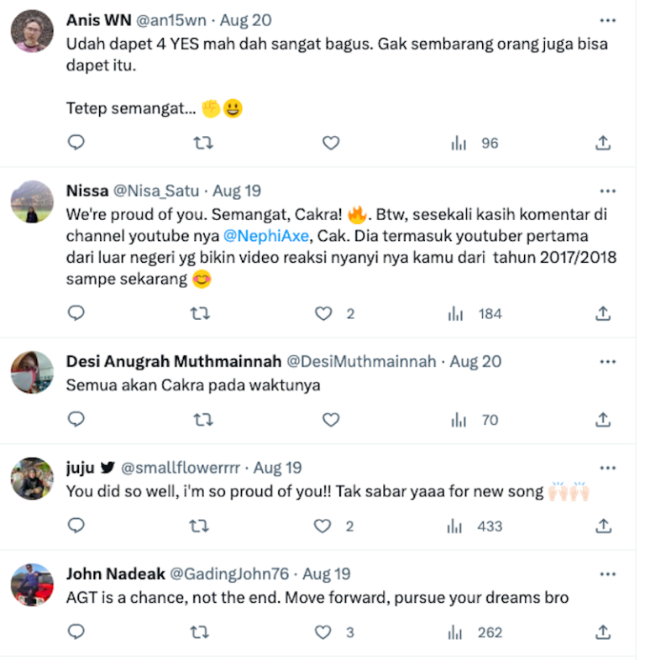
Task: Open John Nadeak's profile picture
Action: pyautogui.click(x=32, y=584)
